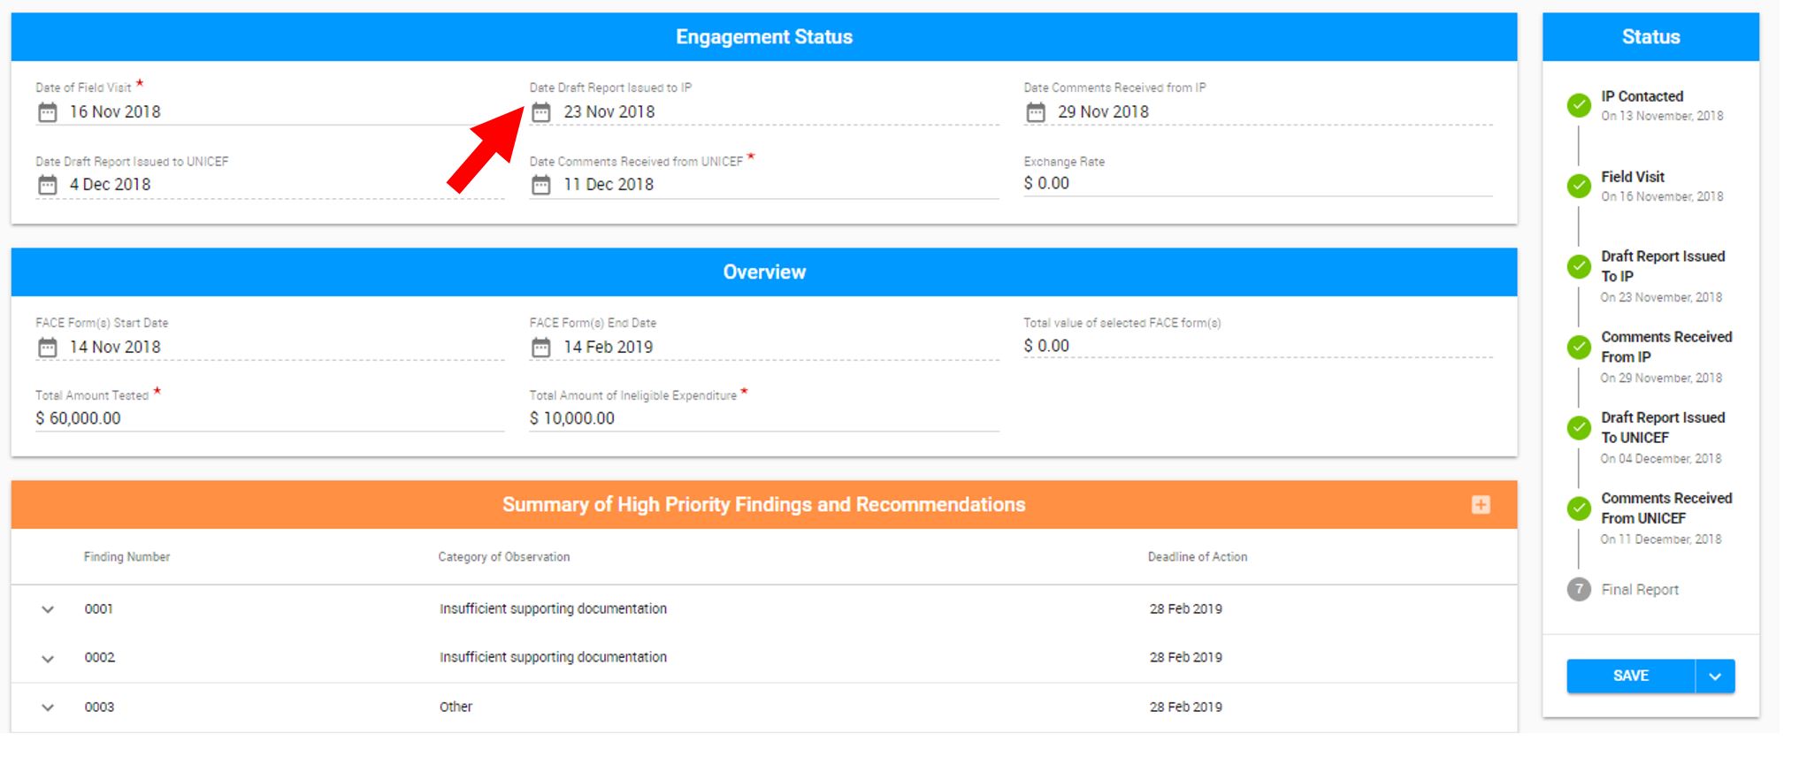1807x780 pixels.
Task: Edit the Exchange Rate field
Action: tap(1258, 184)
